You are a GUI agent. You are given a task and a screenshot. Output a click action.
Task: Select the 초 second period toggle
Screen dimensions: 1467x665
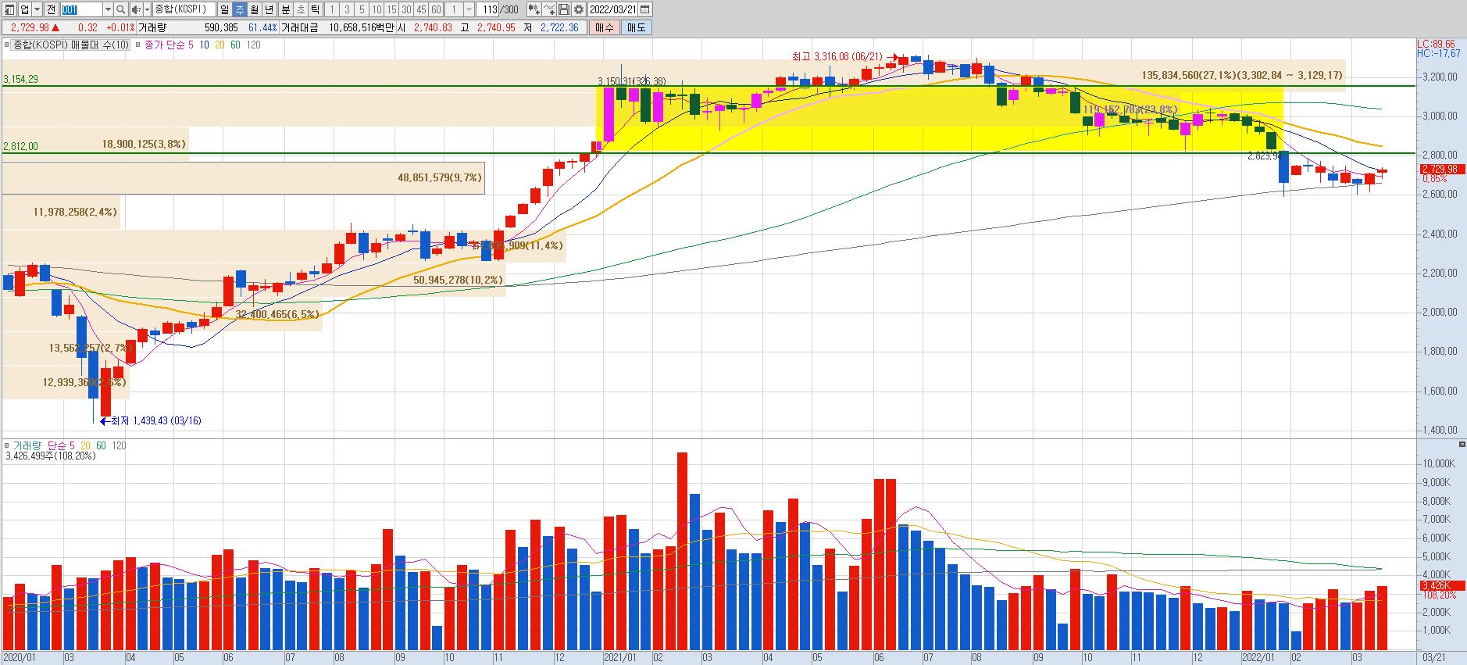click(x=300, y=9)
